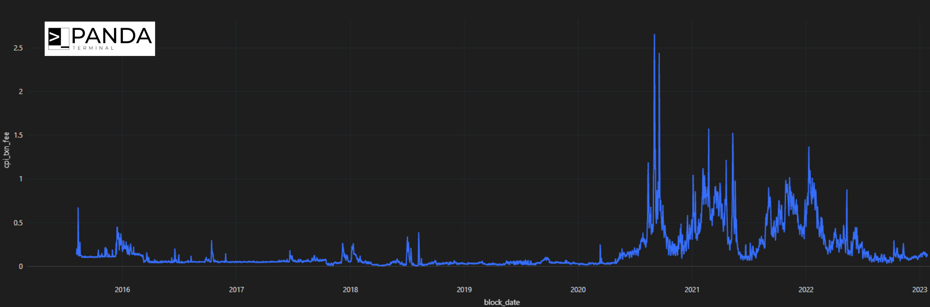Click the Panda Terminal prompt icon
Viewport: 930px width, 307px height.
[59, 38]
